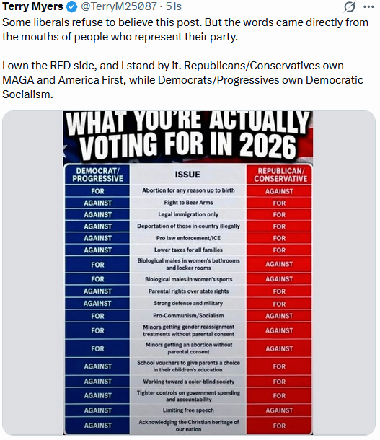
Task: Open the 'Voting for in 2026' image headline
Action: (x=188, y=136)
